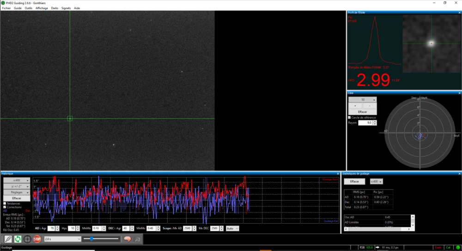This screenshot has height=251, width=462.
Task: Open the 2.0 s exposure dropdown
Action: click(x=62, y=239)
